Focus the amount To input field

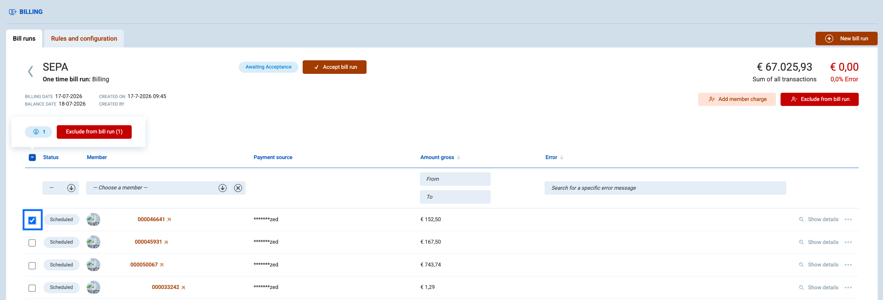pos(455,197)
